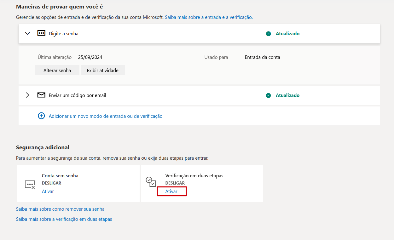Select the "Enviar um código por email" label
Viewport: 394px width, 240px height.
coord(77,95)
